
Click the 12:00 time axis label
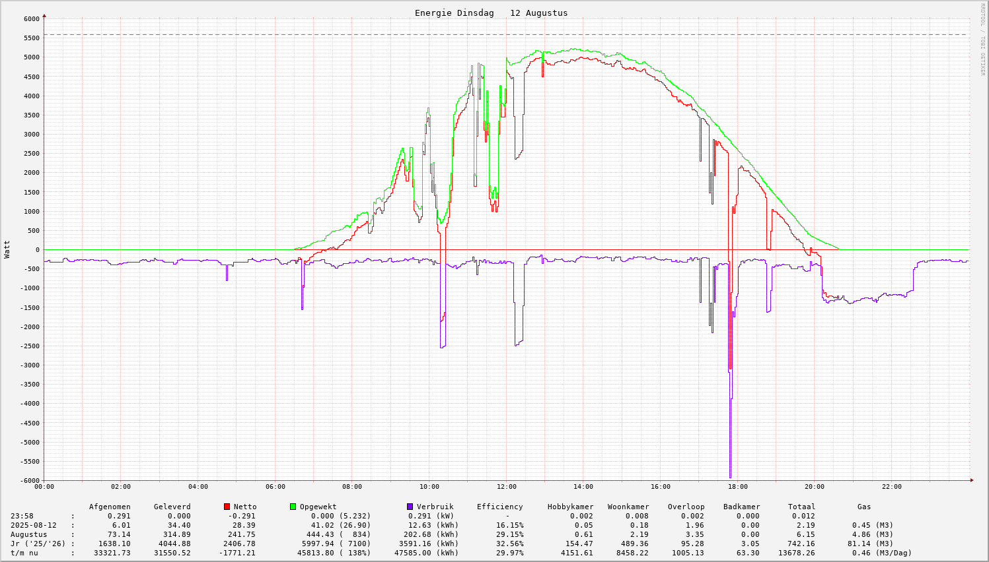pyautogui.click(x=506, y=487)
